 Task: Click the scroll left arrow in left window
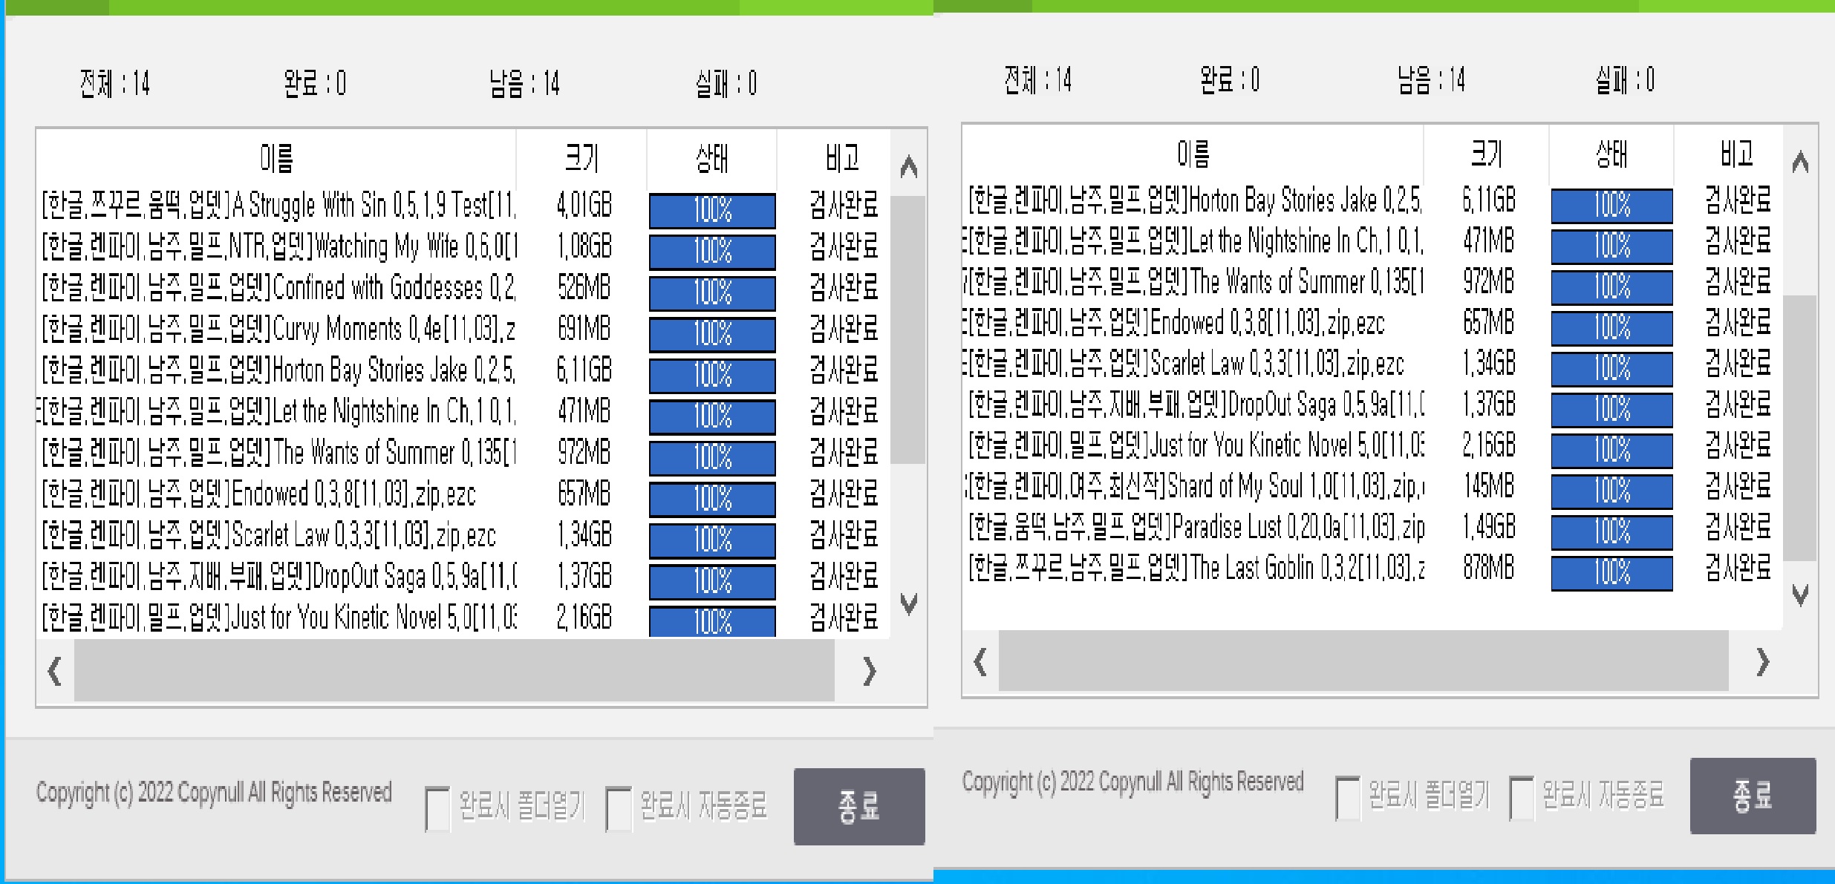pyautogui.click(x=54, y=671)
